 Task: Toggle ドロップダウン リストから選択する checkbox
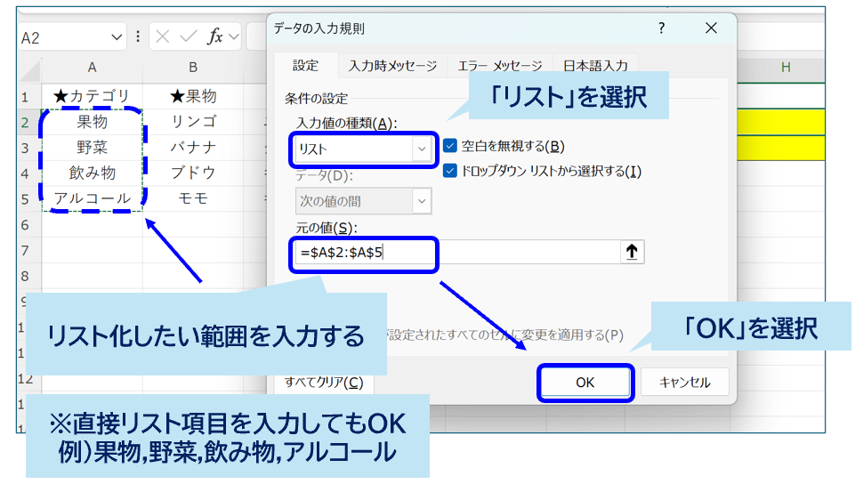point(449,171)
